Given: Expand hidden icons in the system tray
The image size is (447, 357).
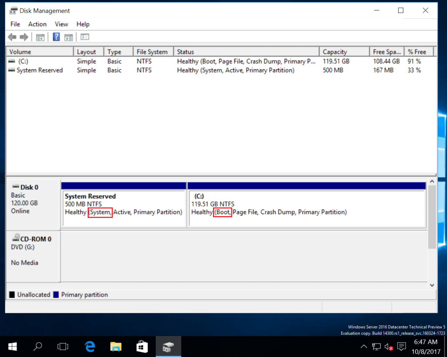Looking at the screenshot, I should coord(364,347).
